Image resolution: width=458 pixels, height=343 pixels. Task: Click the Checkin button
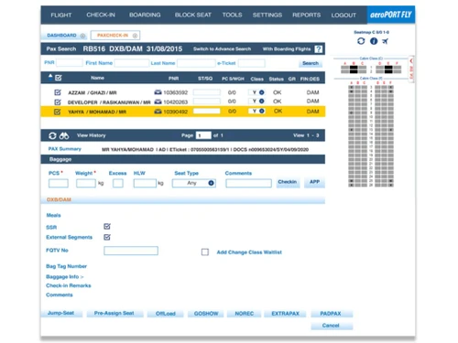pyautogui.click(x=288, y=182)
